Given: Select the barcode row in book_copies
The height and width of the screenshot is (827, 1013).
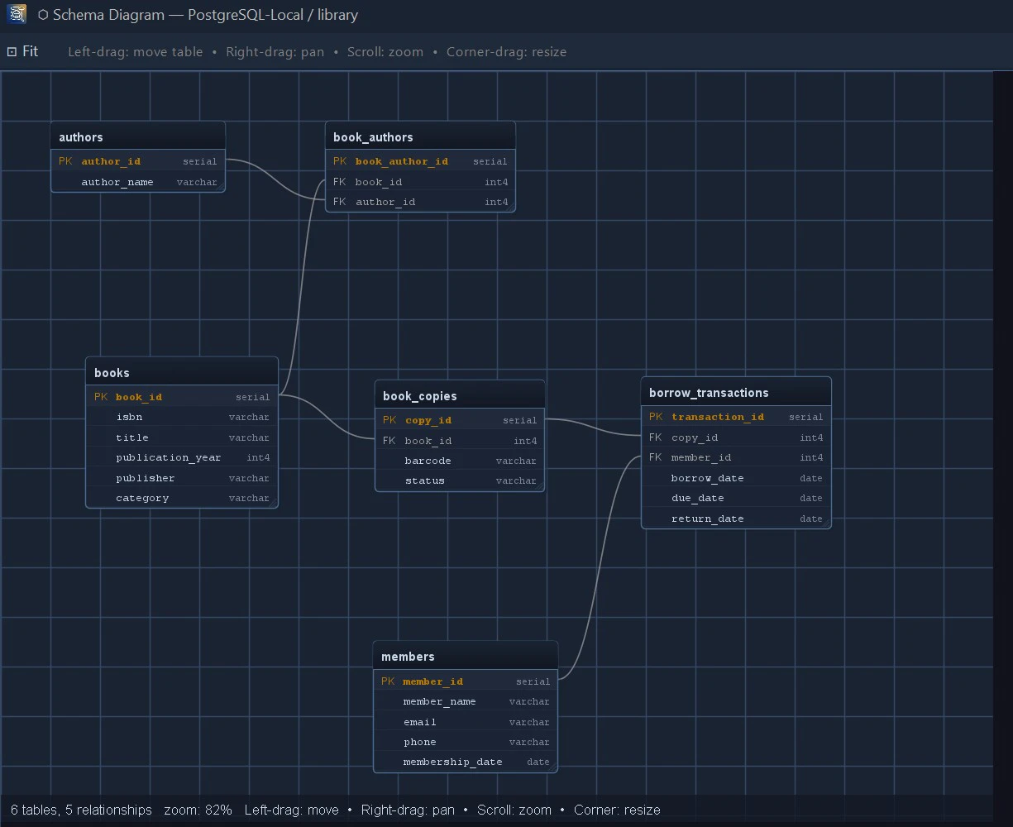Looking at the screenshot, I should point(459,461).
